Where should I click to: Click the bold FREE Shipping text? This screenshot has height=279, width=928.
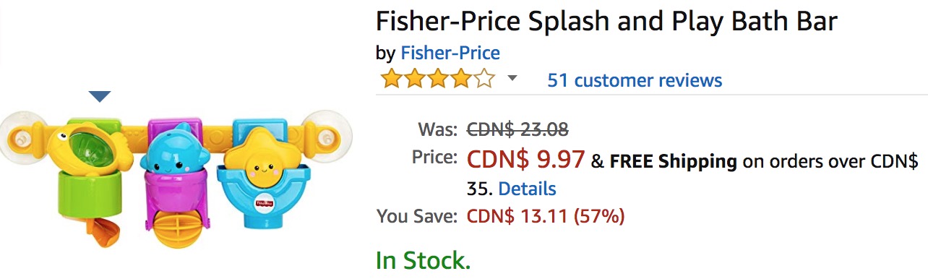tap(673, 162)
